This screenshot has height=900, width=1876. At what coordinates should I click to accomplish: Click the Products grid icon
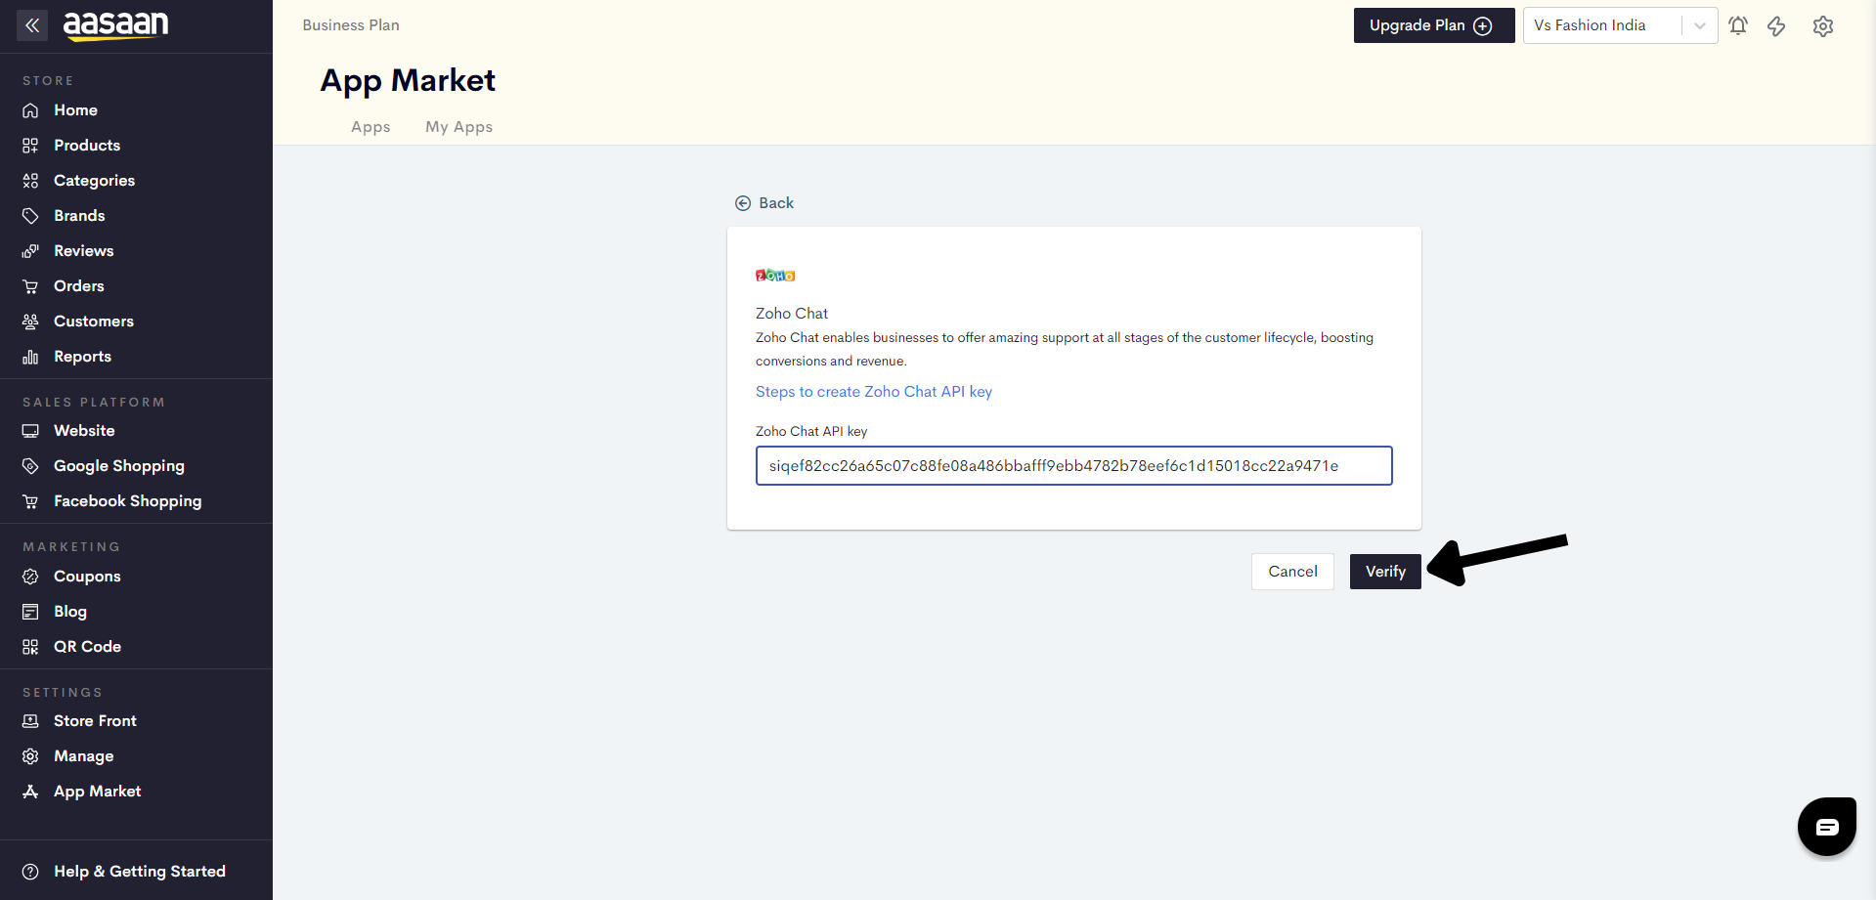click(30, 146)
